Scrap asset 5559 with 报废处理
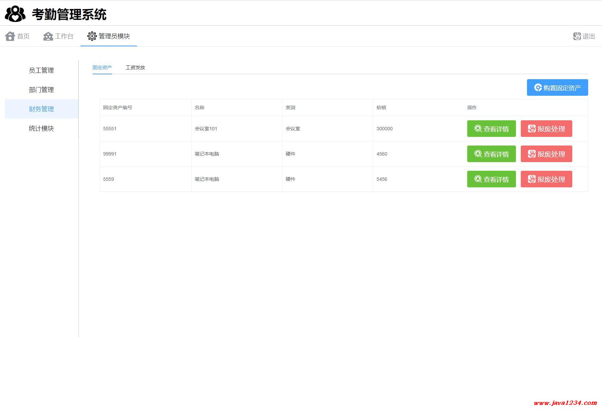The height and width of the screenshot is (411, 602). (546, 179)
